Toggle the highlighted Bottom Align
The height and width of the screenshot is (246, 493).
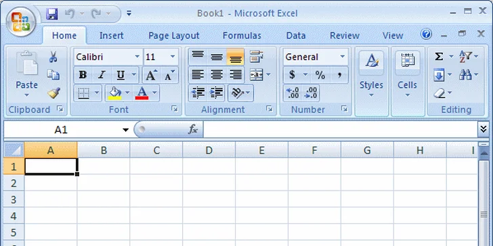235,57
